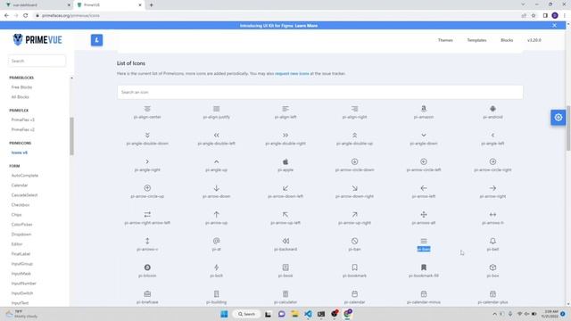Click the pi-amazon icon
The height and width of the screenshot is (321, 571).
pos(424,109)
